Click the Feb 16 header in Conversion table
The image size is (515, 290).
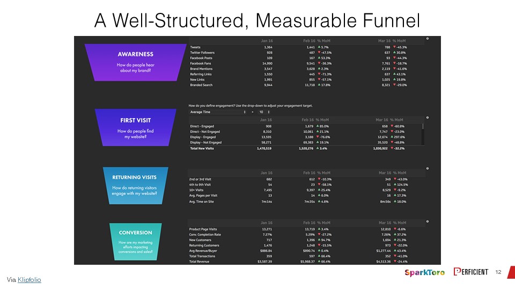point(309,222)
